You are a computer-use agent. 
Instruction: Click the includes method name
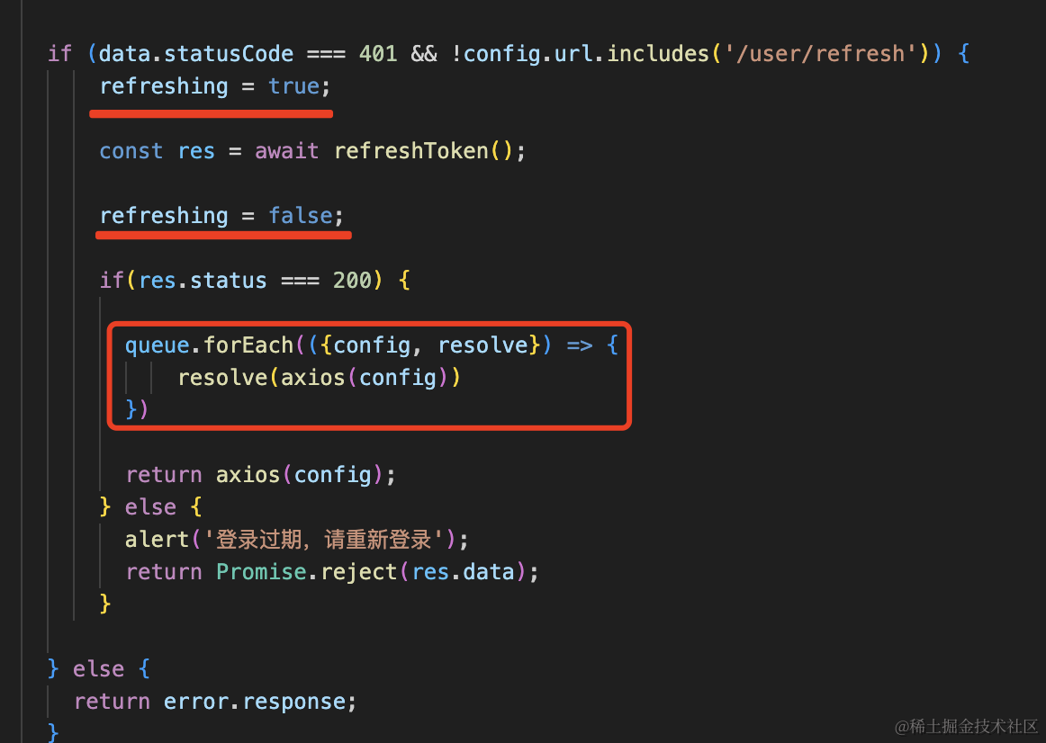(x=659, y=54)
